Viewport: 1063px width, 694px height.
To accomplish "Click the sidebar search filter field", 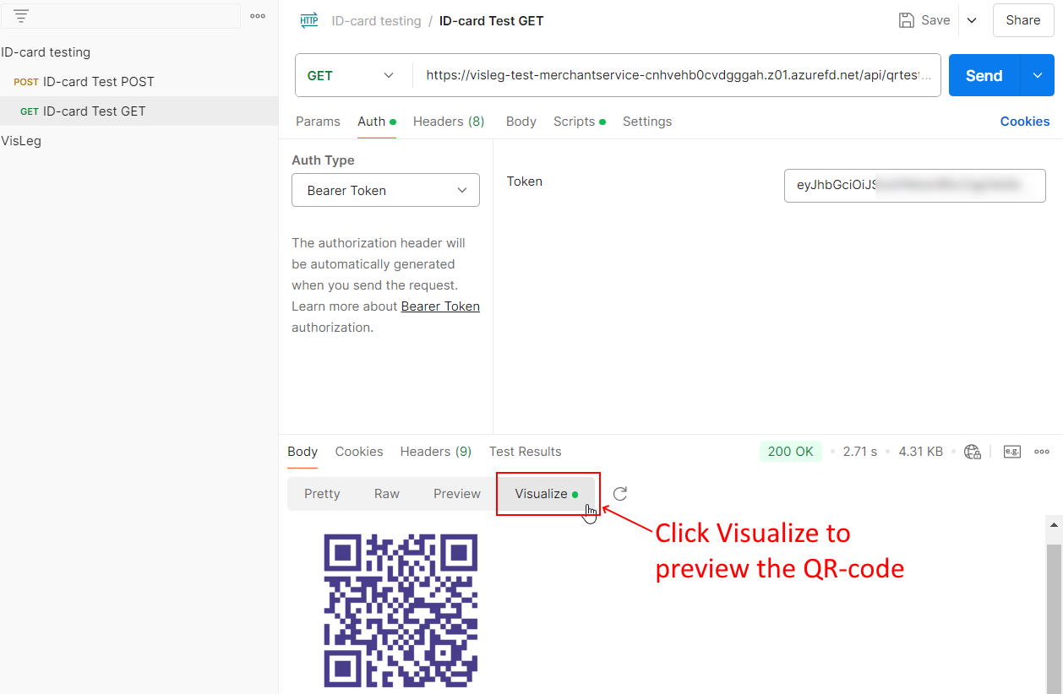I will 122,15.
